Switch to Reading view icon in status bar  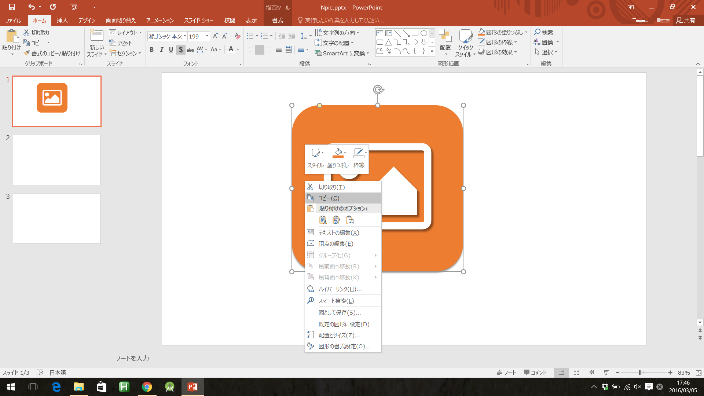coord(591,373)
